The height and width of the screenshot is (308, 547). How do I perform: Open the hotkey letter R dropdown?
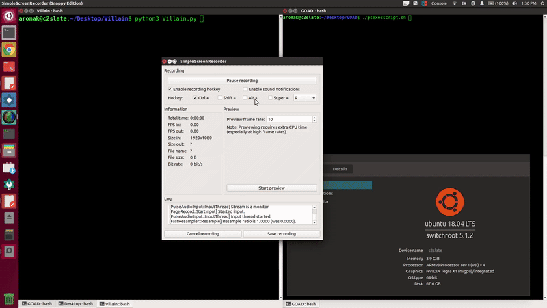[x=305, y=98]
